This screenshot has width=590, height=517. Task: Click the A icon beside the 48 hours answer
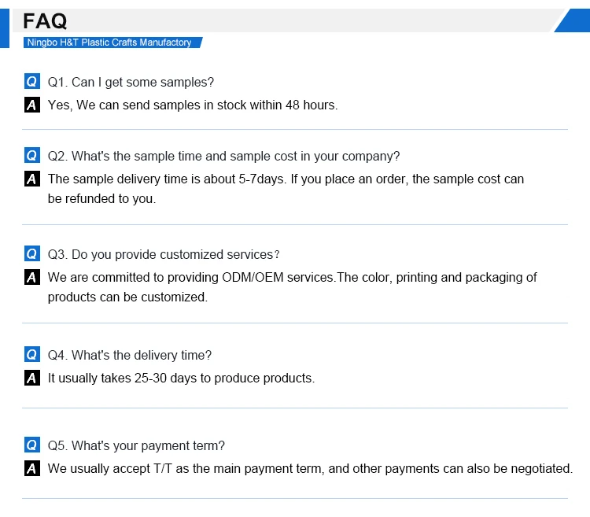[x=31, y=105]
